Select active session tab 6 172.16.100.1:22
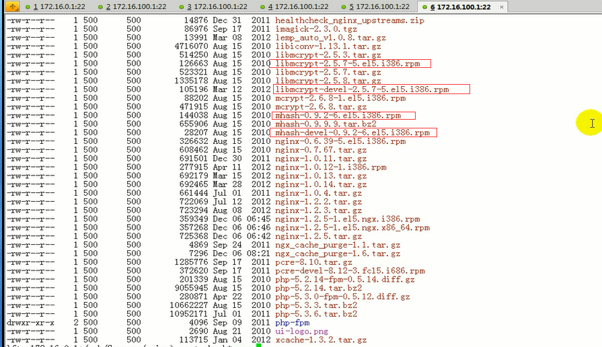602x347 pixels. coord(459,7)
